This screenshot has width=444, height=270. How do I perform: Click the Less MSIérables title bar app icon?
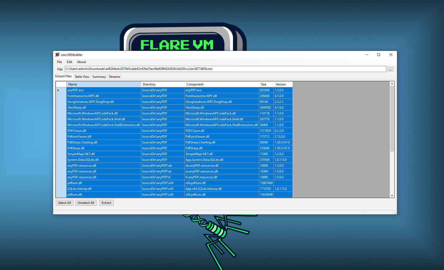[x=57, y=55]
